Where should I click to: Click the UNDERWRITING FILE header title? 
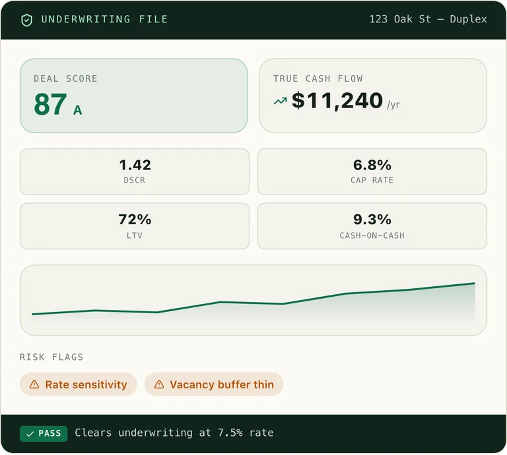tap(105, 19)
